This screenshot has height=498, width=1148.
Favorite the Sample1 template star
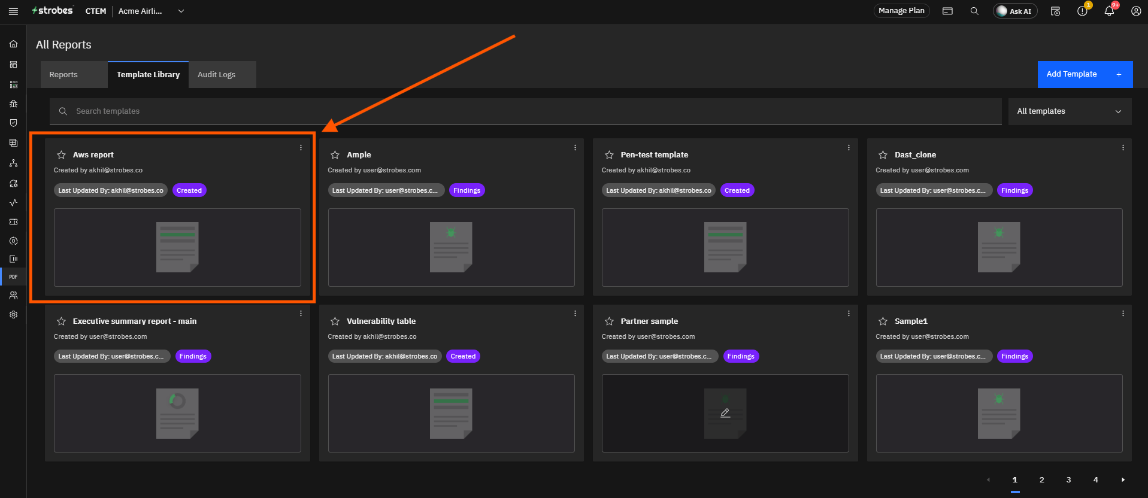(883, 321)
